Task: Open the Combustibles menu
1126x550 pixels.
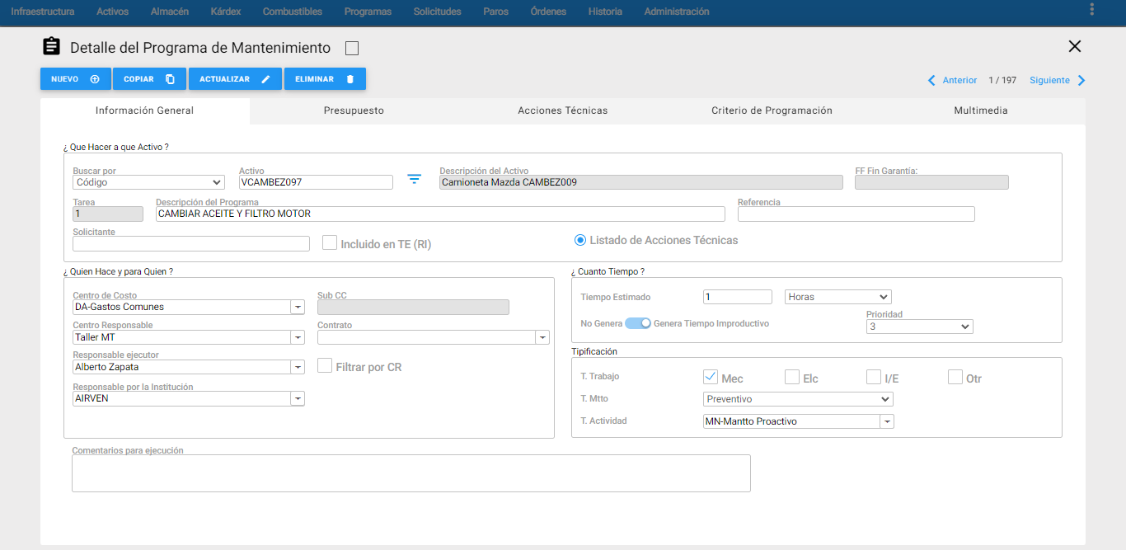Action: point(293,12)
